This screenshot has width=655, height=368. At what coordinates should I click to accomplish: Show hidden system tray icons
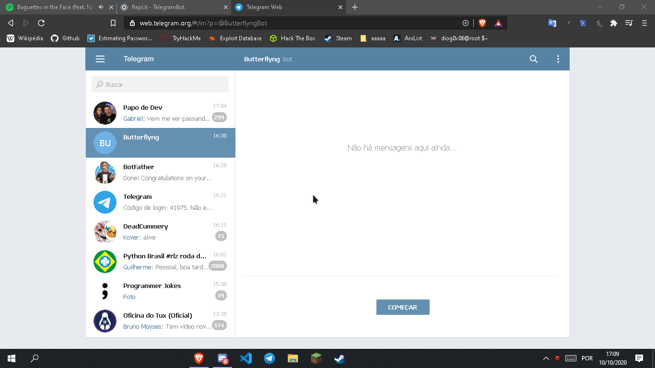pyautogui.click(x=546, y=358)
